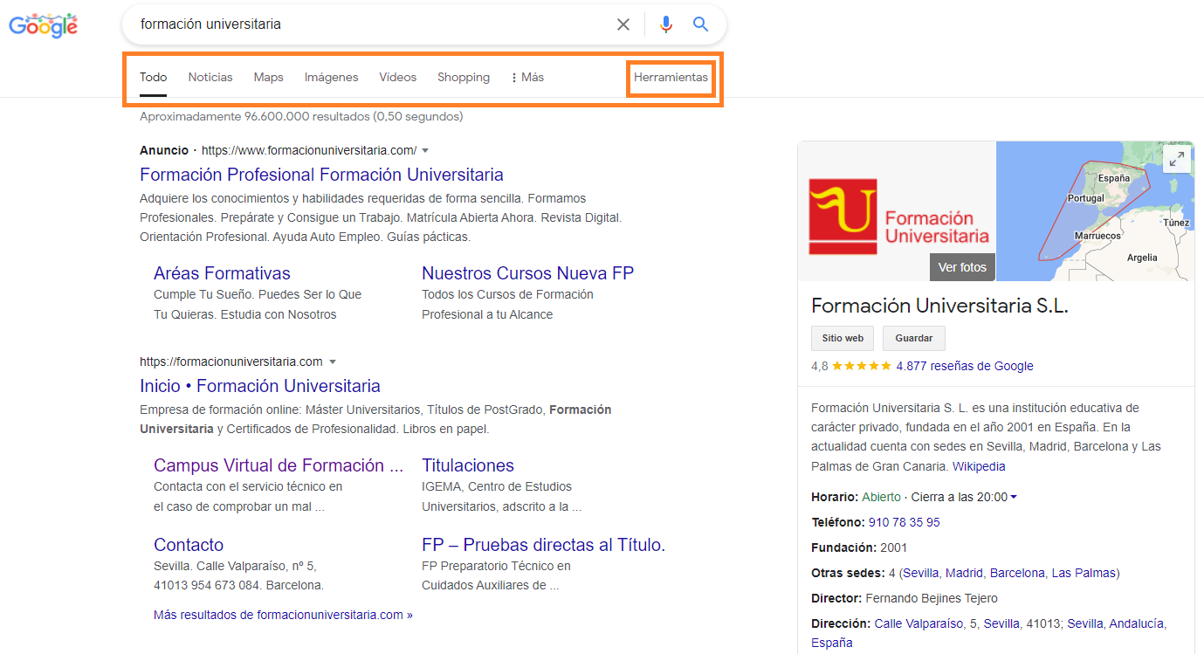Image resolution: width=1204 pixels, height=654 pixels.
Task: Open FP – Pruebas directas al Título
Action: (x=543, y=545)
